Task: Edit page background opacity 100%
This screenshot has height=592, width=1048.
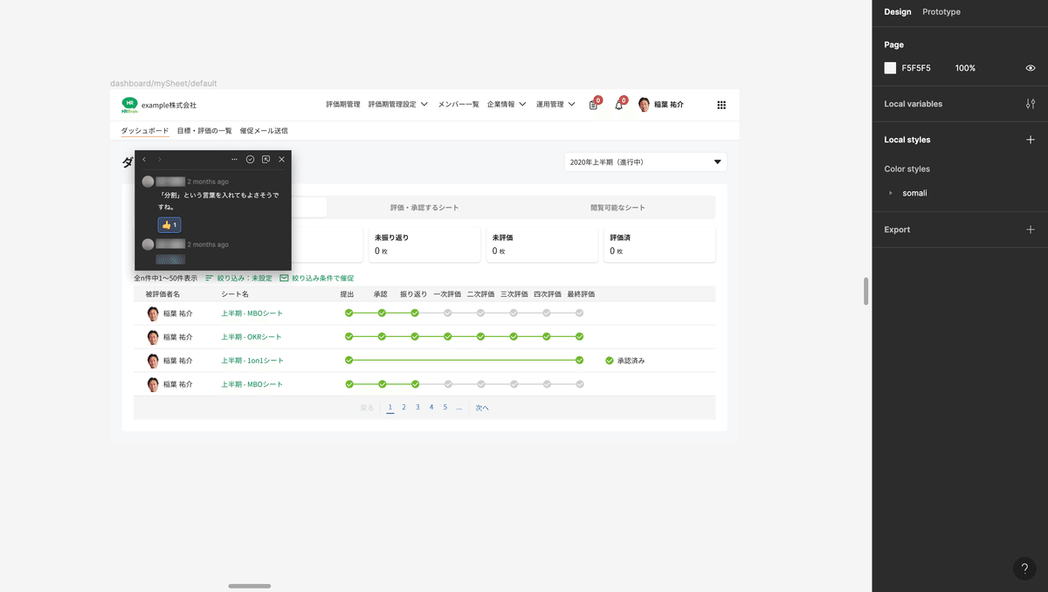Action: pyautogui.click(x=965, y=68)
